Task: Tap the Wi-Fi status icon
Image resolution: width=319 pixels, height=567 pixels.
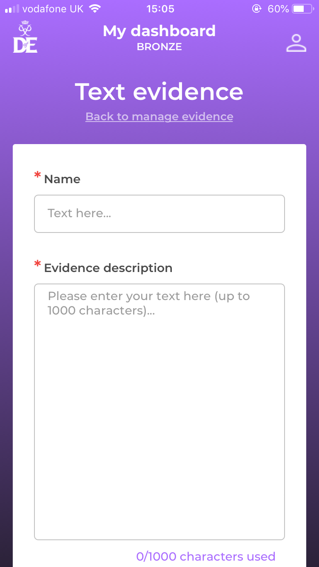Action: 95,9
